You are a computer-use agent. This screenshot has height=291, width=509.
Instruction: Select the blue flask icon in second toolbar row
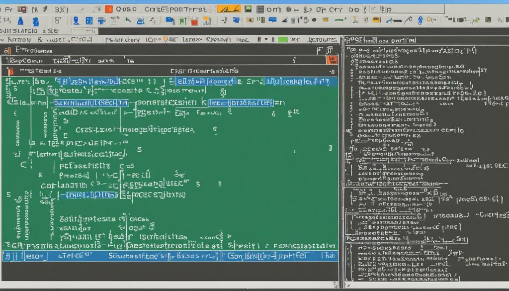21,21
